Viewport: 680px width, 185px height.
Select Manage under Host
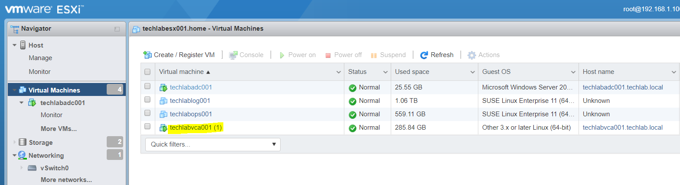click(40, 58)
